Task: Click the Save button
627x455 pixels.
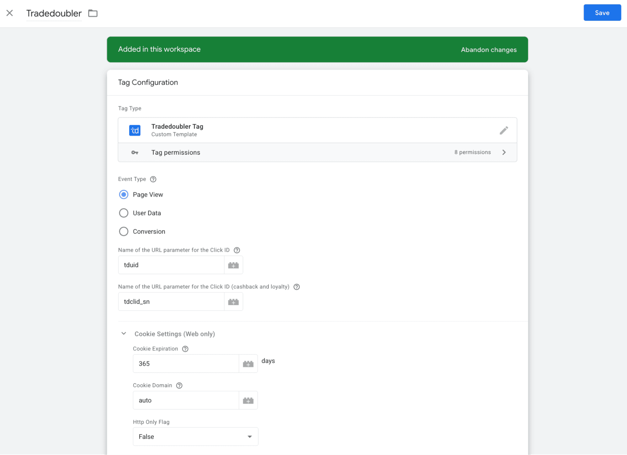Action: 602,13
